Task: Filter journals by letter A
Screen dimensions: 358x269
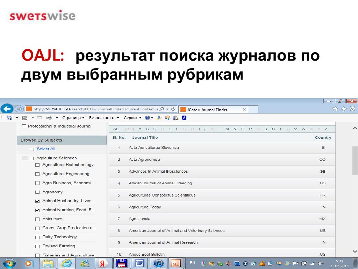Action: tap(140, 129)
